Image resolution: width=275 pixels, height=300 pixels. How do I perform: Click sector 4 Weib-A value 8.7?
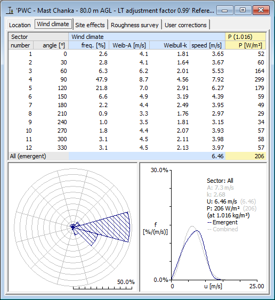(x=143, y=79)
